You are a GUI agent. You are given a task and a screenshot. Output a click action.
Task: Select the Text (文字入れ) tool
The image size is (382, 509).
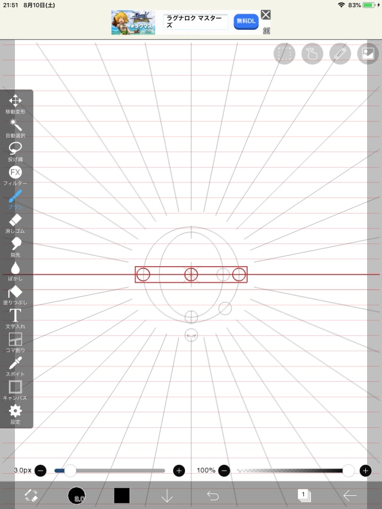coord(16,319)
